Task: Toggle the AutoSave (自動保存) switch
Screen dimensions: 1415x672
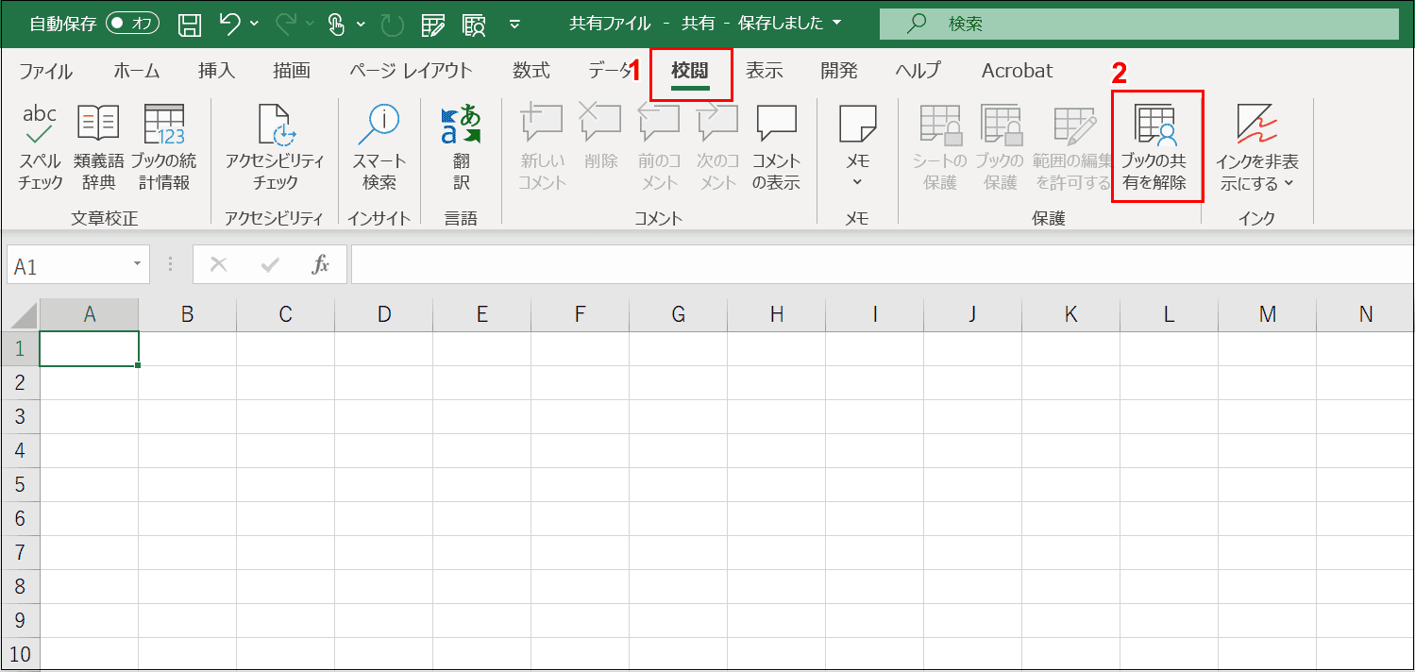Action: click(x=133, y=24)
